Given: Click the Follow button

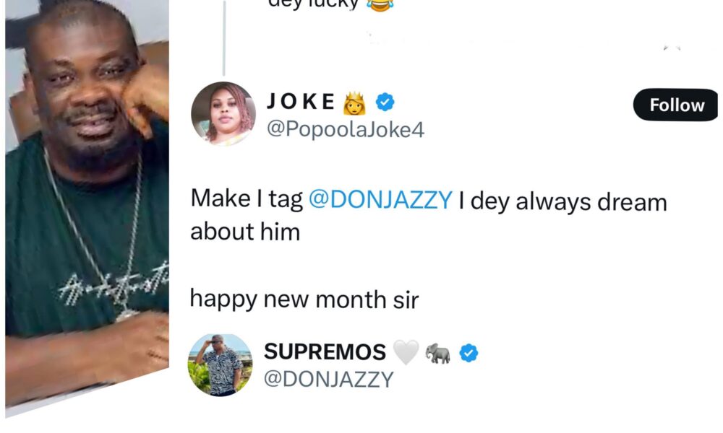Looking at the screenshot, I should [x=676, y=105].
